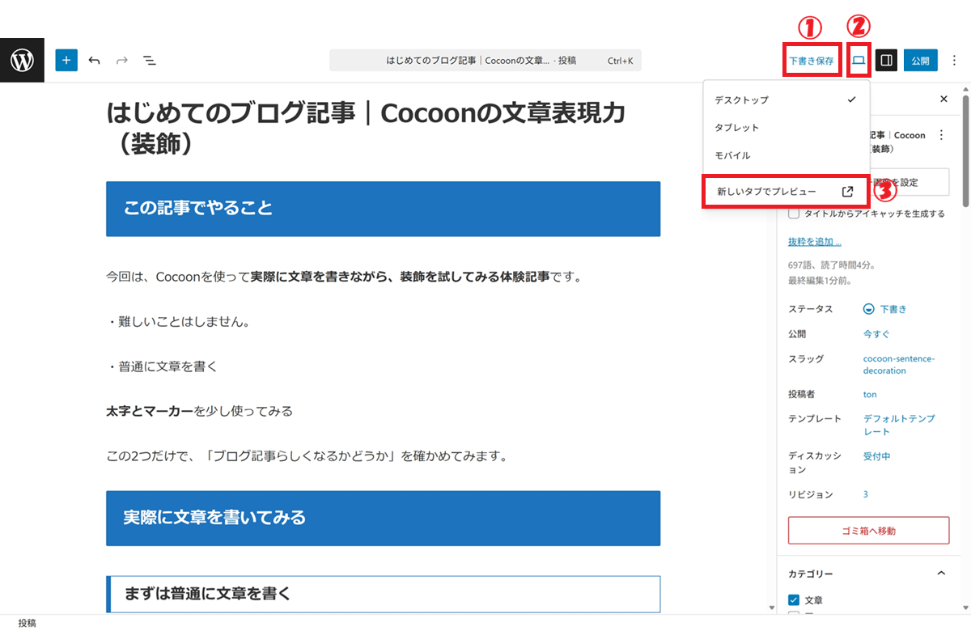Viewport: 971px width, 631px height.
Task: Open the block inserter plus button
Action: (66, 60)
